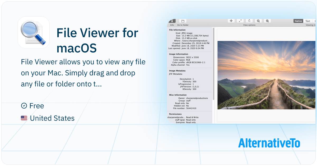This screenshot has height=166, width=317.
Task: Click the Info toolbar icon
Action: tap(172, 21)
